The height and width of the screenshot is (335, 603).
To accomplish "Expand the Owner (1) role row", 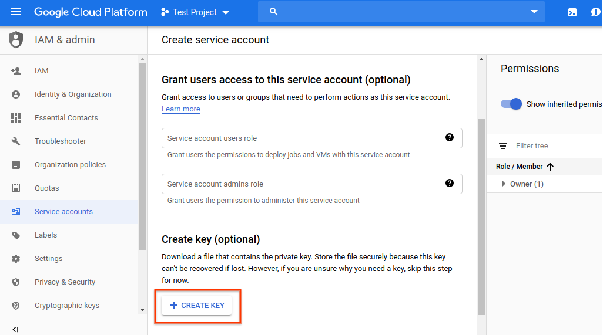I will click(503, 184).
